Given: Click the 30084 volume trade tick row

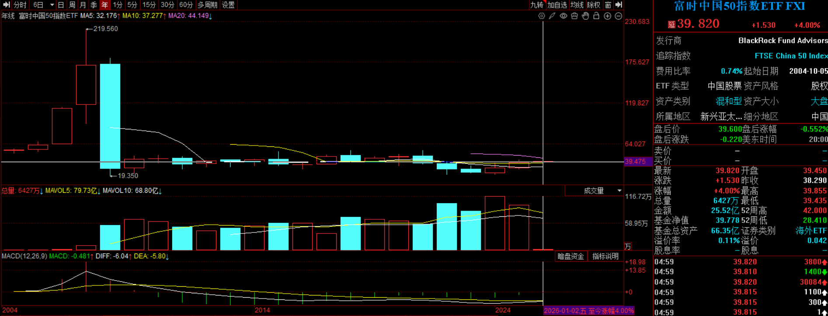Looking at the screenshot, I should pyautogui.click(x=741, y=282).
